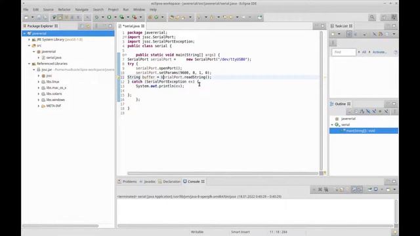Click the Save icon in main toolbar

pos(39,18)
